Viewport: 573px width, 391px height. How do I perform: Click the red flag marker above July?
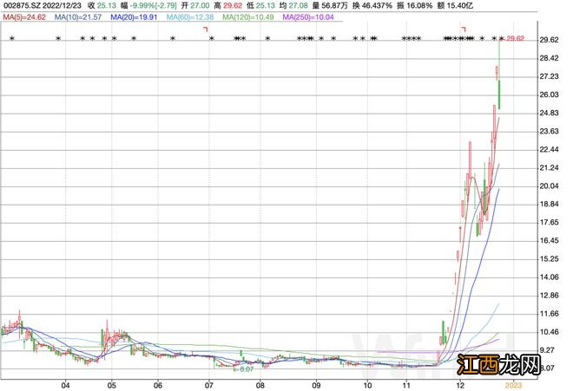click(x=207, y=29)
